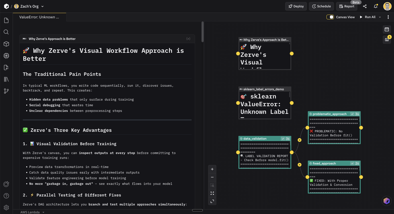Screen dimensions: 394x214
Task: Open the Run All options chevron
Action: pos(380,17)
